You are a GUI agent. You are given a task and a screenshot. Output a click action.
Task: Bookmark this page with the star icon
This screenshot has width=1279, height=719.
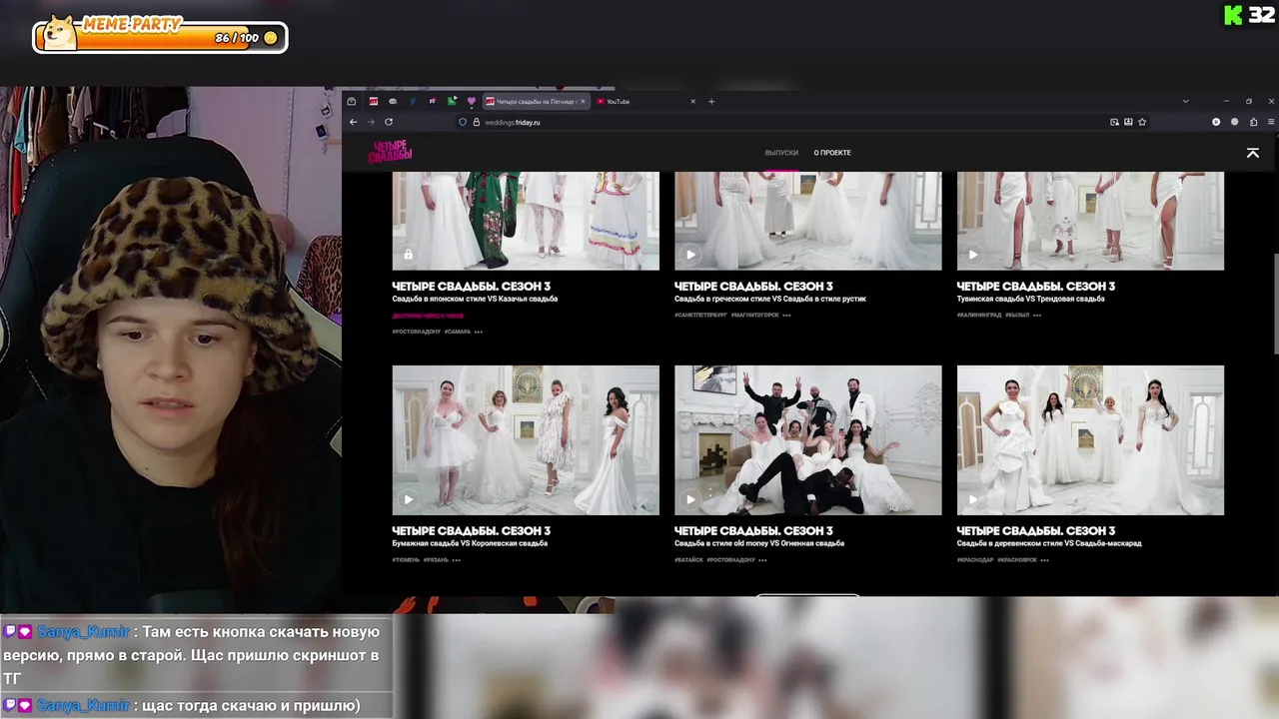point(1142,122)
